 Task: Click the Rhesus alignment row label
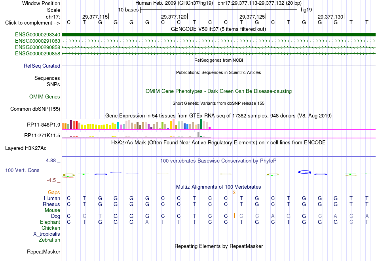(51, 204)
